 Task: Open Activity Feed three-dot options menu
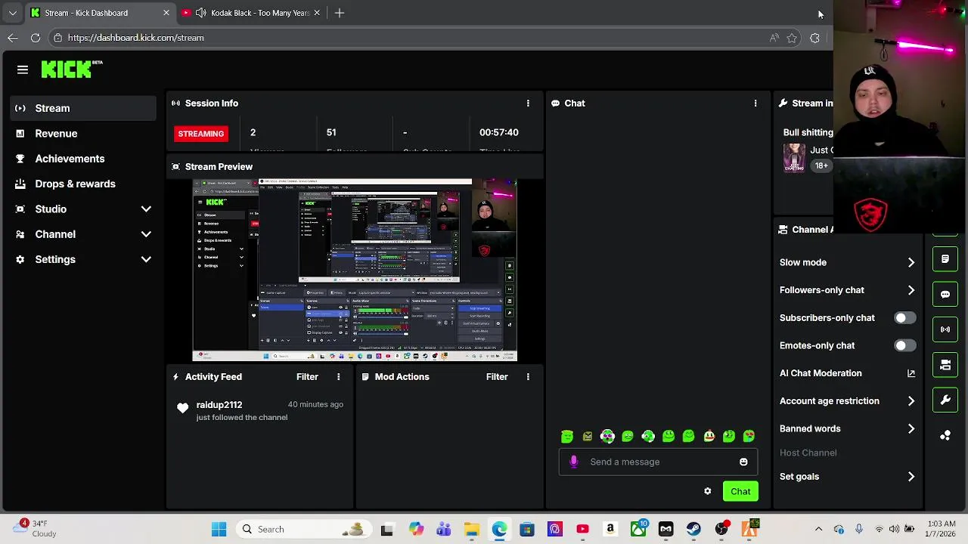338,377
